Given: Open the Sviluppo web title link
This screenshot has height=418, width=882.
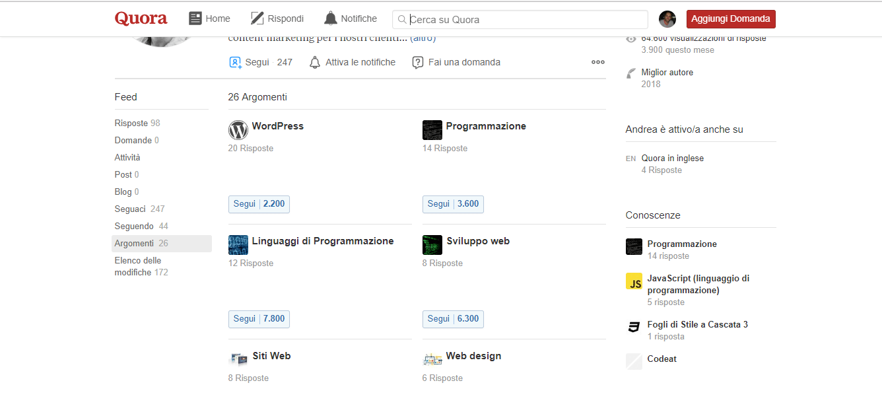Looking at the screenshot, I should click(478, 241).
